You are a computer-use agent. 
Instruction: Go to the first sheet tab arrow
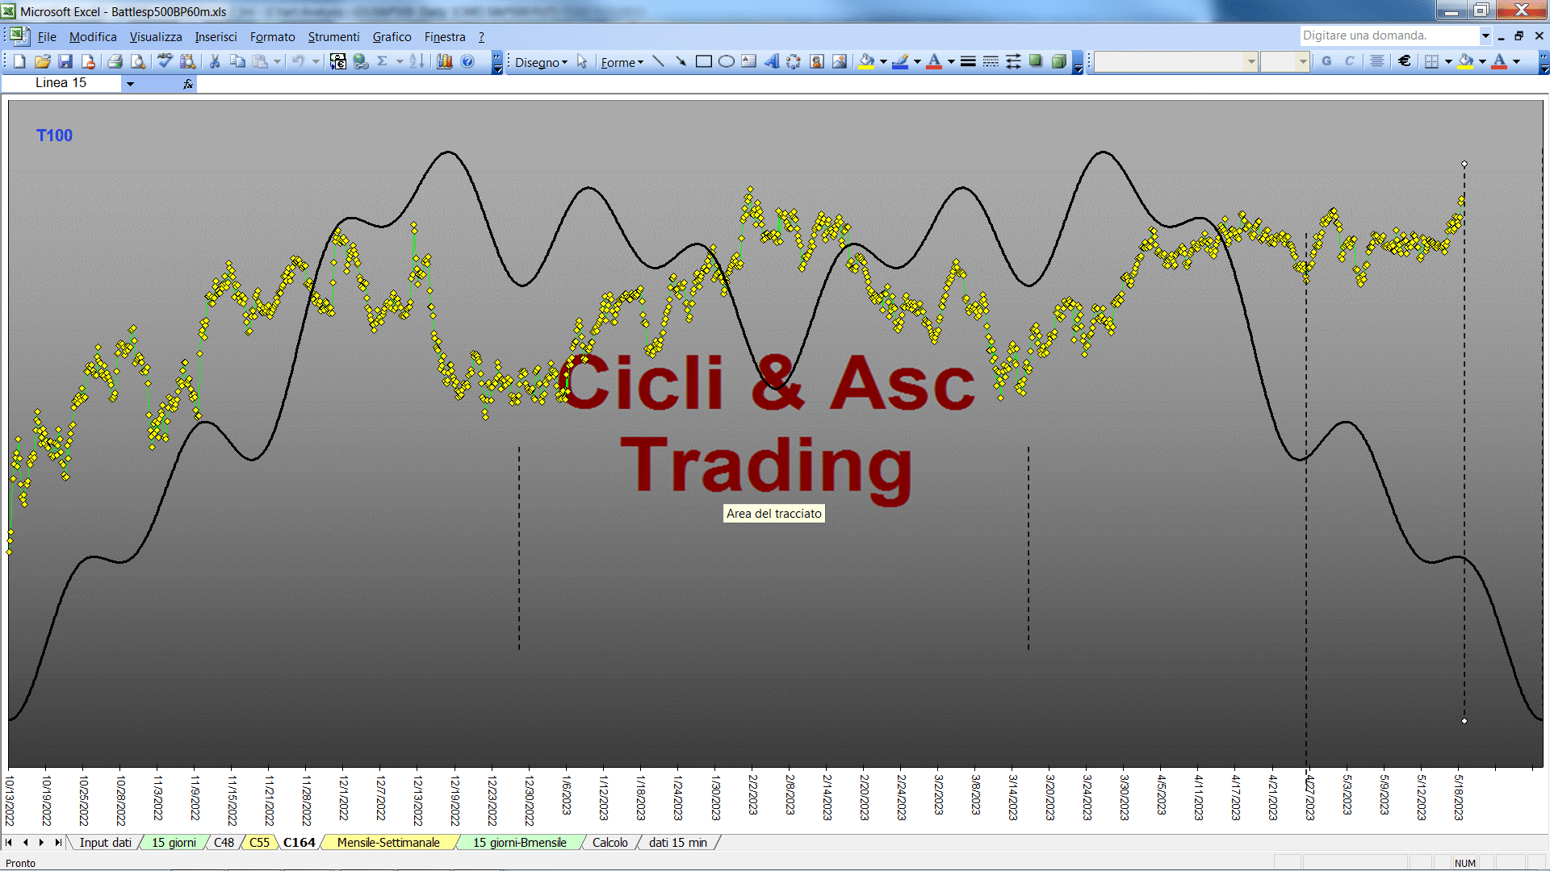pyautogui.click(x=9, y=842)
